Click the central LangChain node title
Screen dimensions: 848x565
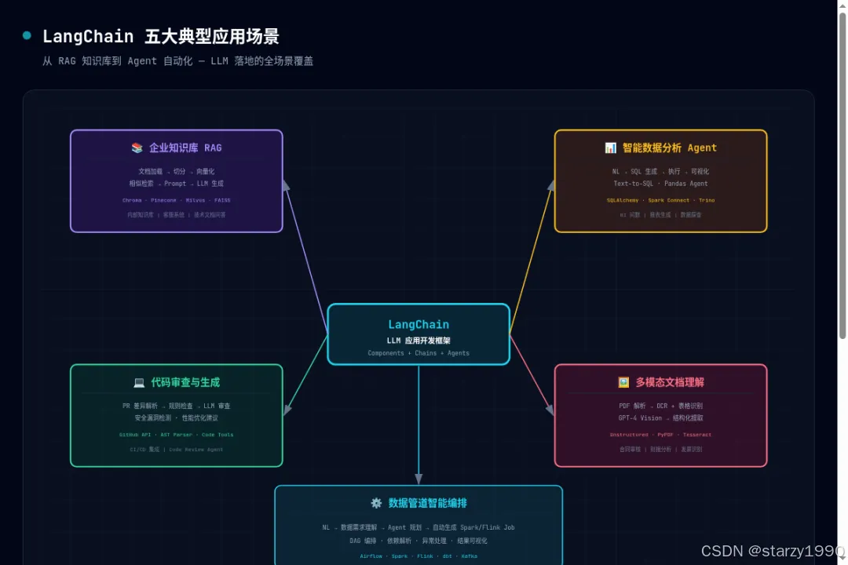pos(419,324)
